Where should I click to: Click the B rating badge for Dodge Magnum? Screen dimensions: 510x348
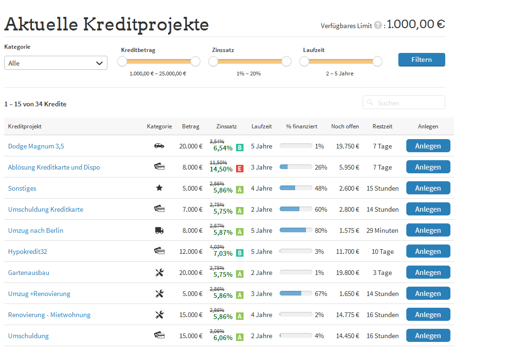240,148
